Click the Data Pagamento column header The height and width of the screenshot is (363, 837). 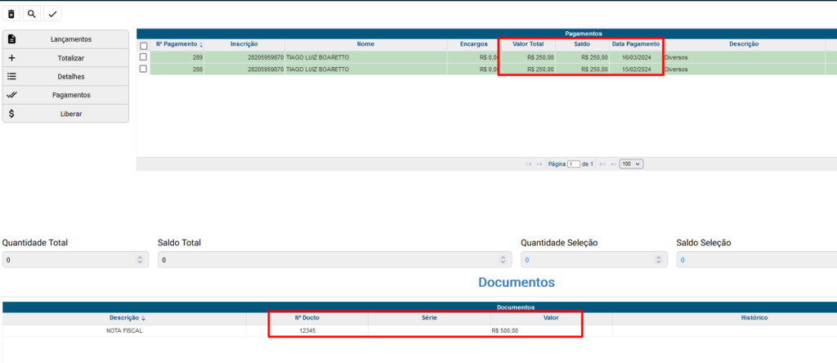pyautogui.click(x=635, y=44)
